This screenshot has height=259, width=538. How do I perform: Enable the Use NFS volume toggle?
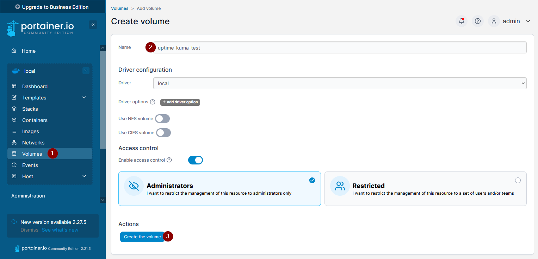point(162,119)
